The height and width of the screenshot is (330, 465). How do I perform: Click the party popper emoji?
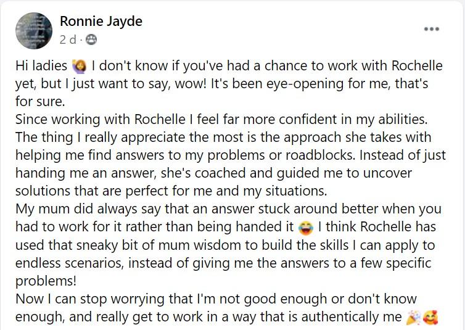(413, 318)
